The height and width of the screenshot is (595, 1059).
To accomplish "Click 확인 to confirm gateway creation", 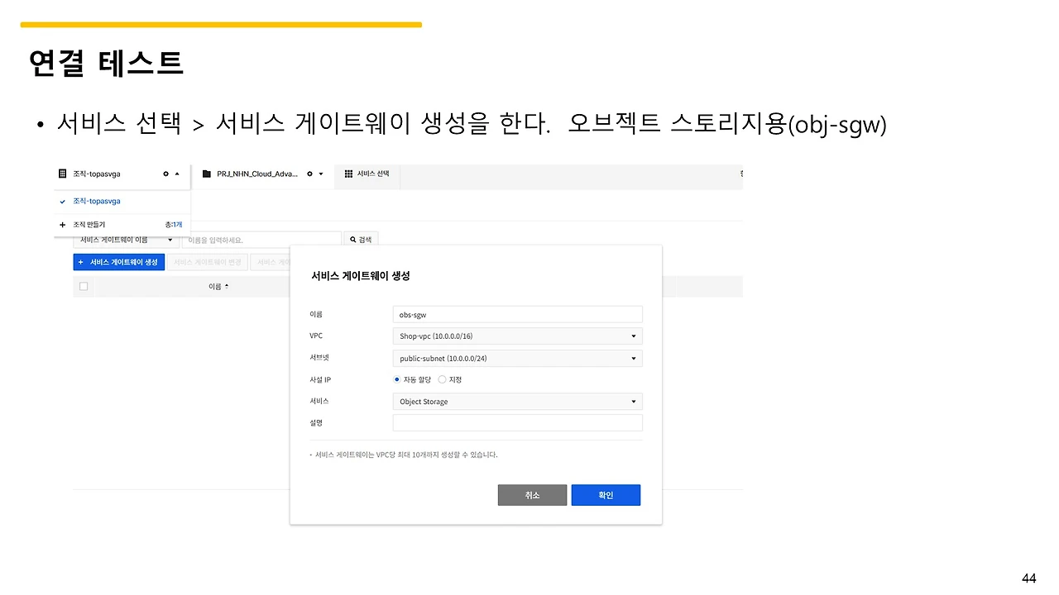I will click(x=606, y=495).
